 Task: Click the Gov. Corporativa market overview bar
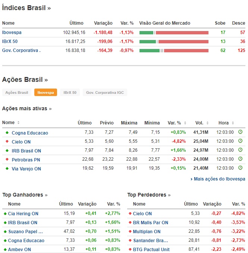pyautogui.click(x=174, y=51)
